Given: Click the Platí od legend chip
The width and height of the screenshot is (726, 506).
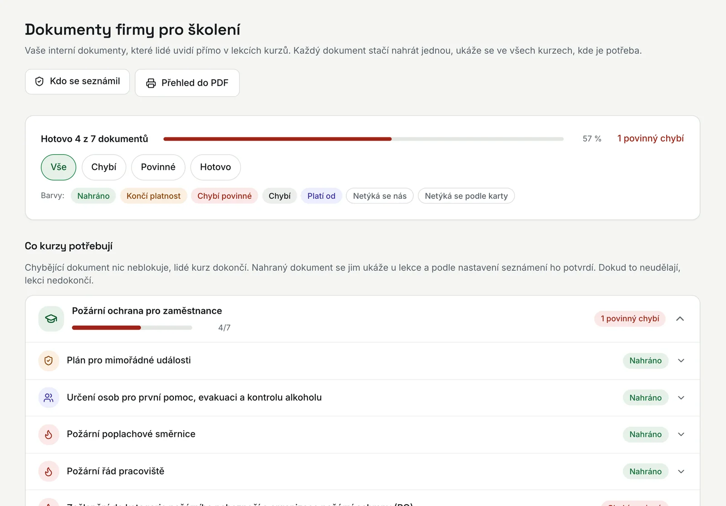Looking at the screenshot, I should coord(321,196).
